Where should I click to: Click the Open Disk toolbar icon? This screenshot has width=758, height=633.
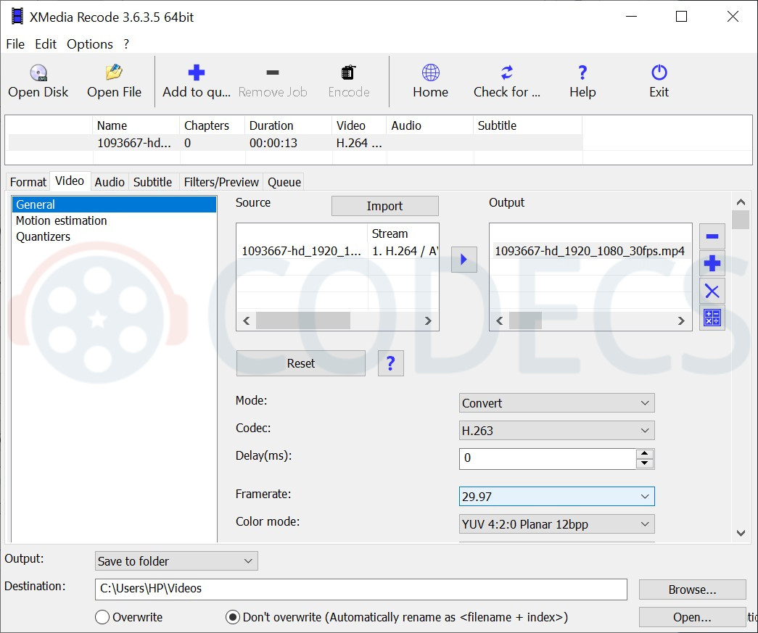[x=38, y=73]
